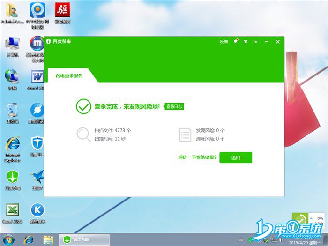Expand the title bar dropdown menu arrow
Viewport: 328px width, 246px height.
[256, 42]
